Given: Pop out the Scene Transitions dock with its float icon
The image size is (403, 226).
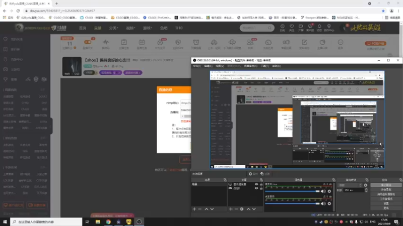Looking at the screenshot, I should click(x=367, y=180).
